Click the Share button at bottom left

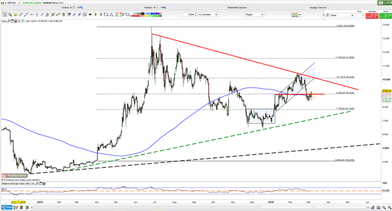tap(7, 208)
